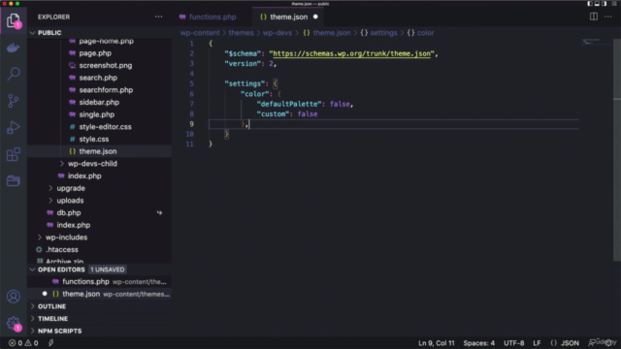Click Ln 9, Col 11 status item
The height and width of the screenshot is (349, 621).
click(437, 343)
